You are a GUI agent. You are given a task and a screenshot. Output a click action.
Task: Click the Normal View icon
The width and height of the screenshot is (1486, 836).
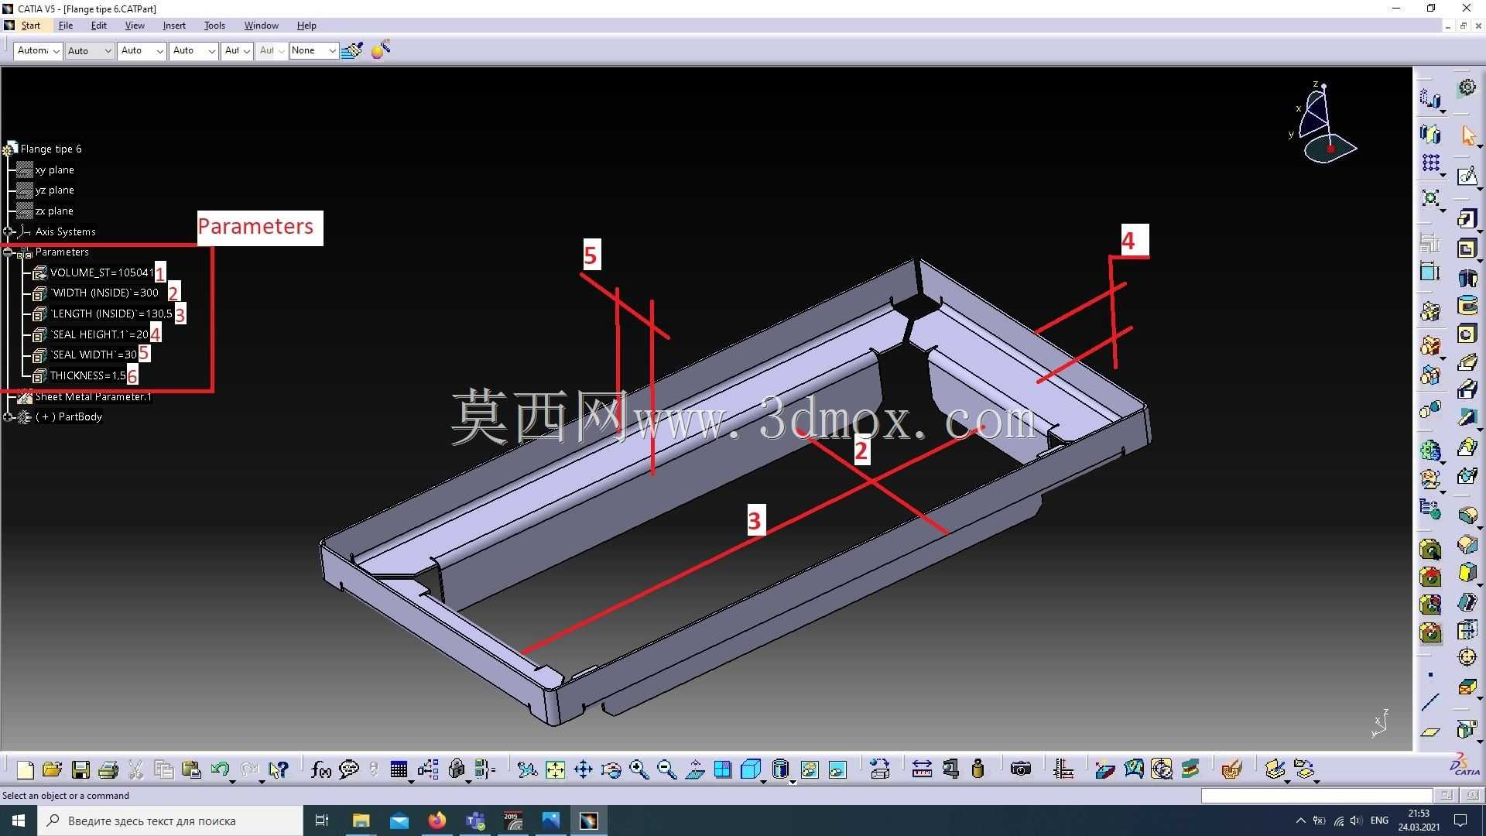[695, 769]
